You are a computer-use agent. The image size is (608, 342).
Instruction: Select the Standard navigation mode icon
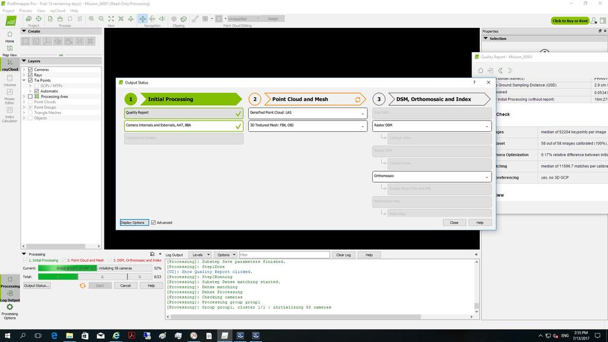[x=142, y=18]
